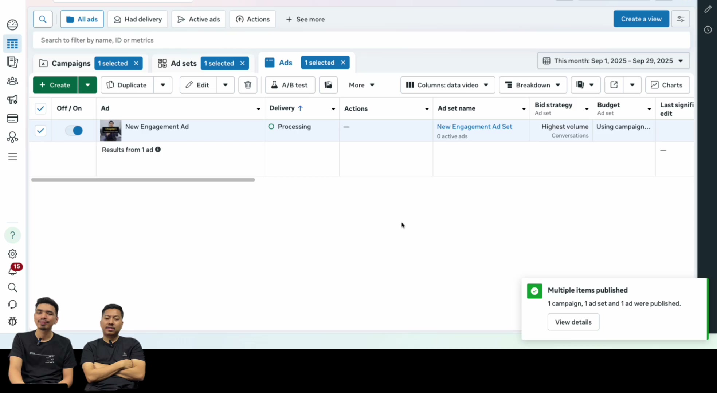Expand the Create button dropdown arrow

click(88, 85)
